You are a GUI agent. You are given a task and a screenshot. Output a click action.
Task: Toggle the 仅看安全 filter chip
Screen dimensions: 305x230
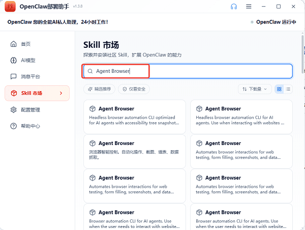(x=134, y=89)
